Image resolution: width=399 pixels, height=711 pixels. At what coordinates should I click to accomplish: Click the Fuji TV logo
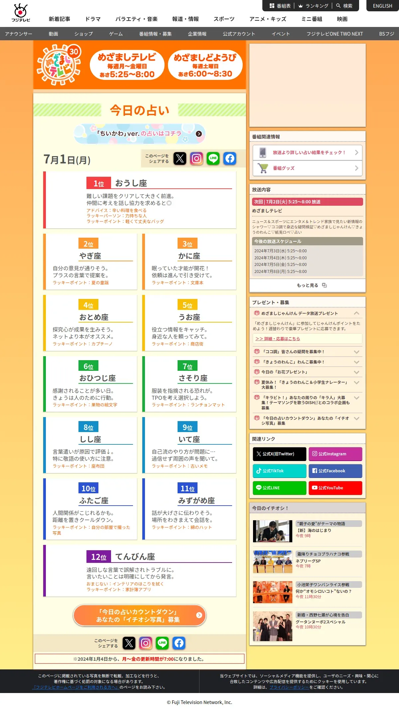21,13
